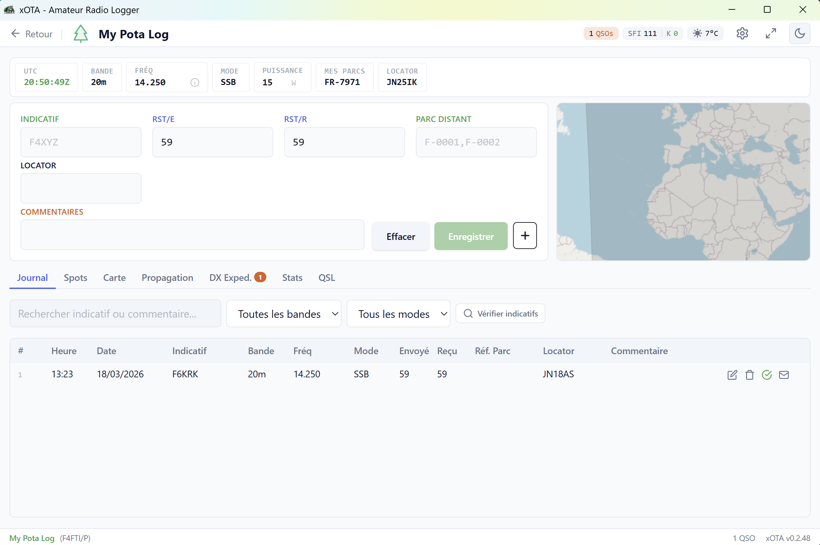Delete the F6KRK QSO with trash icon
This screenshot has height=545, width=820.
(749, 375)
